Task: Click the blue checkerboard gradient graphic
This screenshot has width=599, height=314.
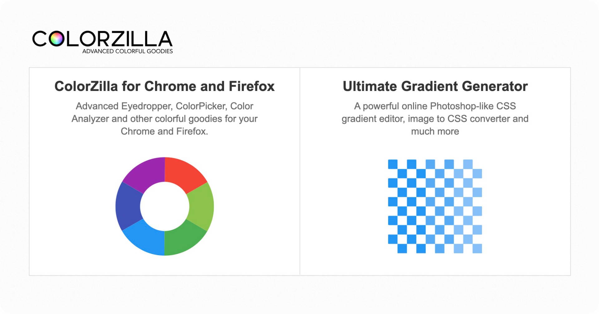Action: point(435,206)
